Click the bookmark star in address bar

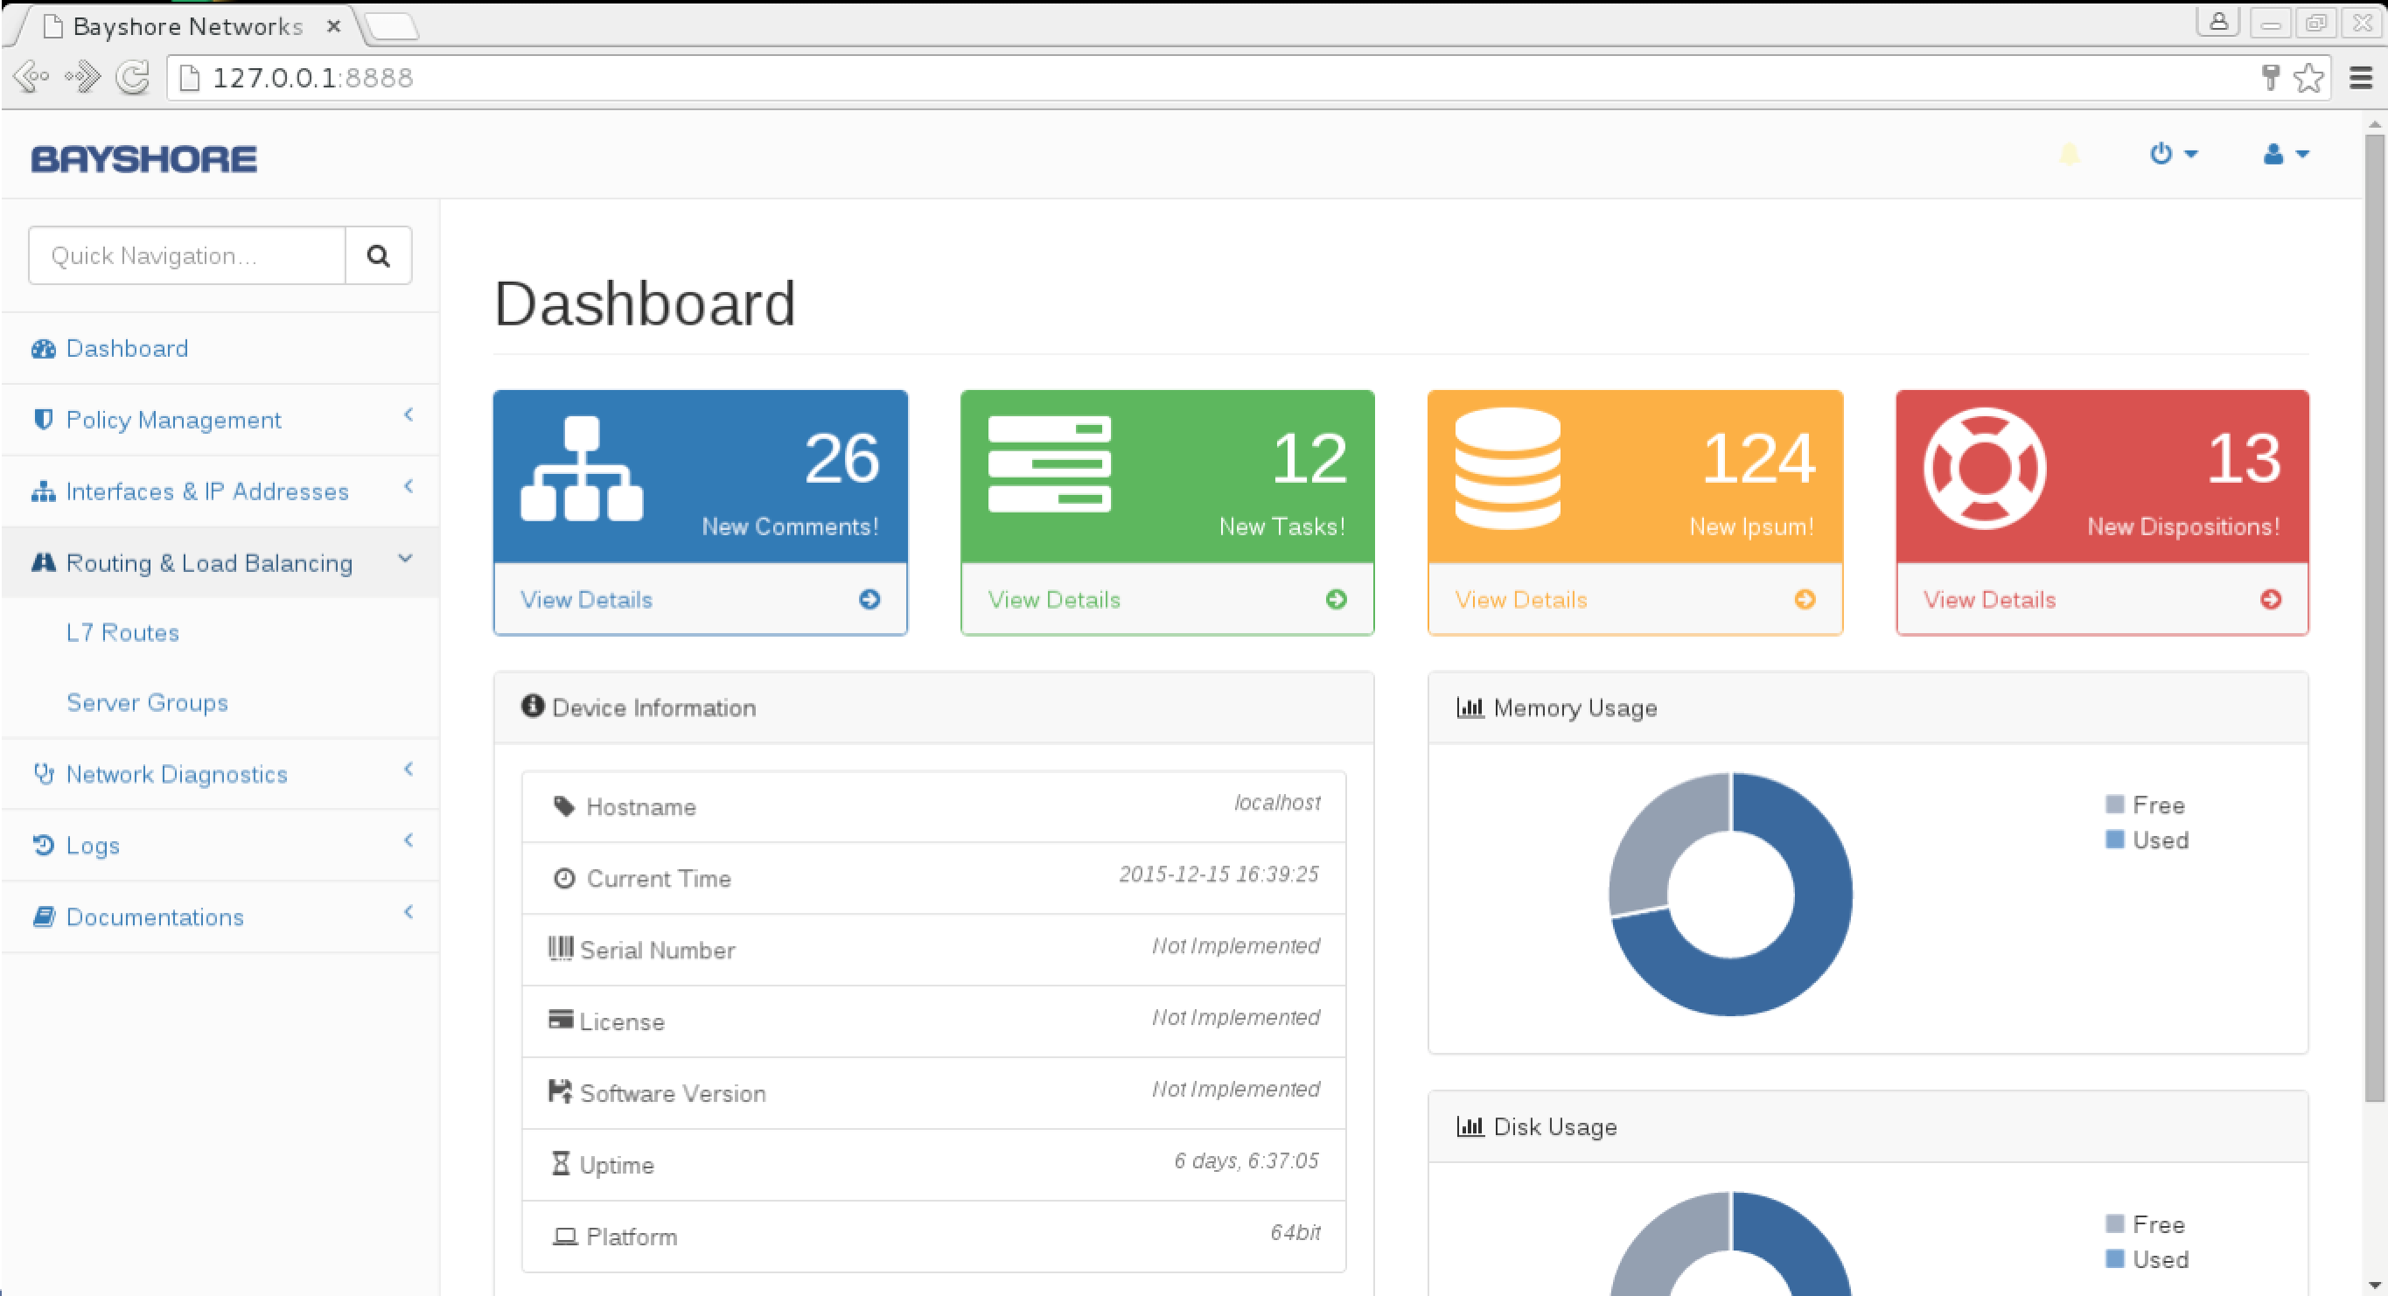[2309, 78]
